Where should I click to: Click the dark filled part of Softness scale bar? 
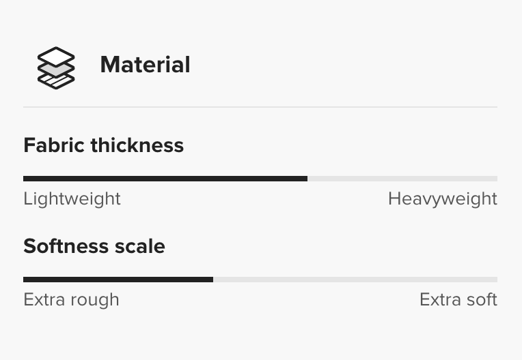[x=118, y=280]
